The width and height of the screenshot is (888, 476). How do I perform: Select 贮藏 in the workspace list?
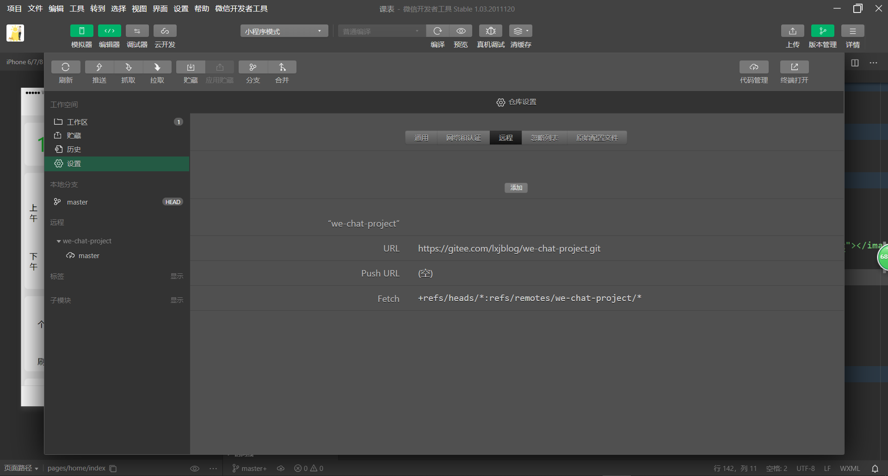tap(117, 136)
